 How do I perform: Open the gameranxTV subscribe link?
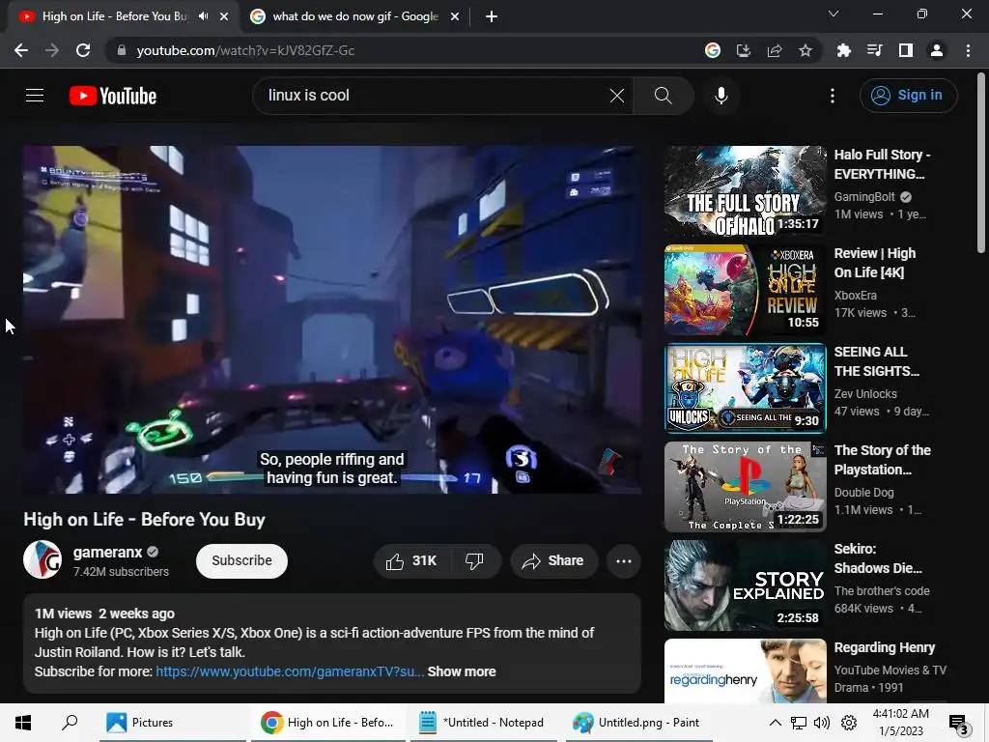290,671
